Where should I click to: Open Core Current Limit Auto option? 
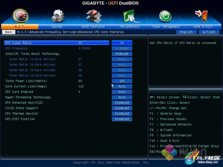coord(122,86)
